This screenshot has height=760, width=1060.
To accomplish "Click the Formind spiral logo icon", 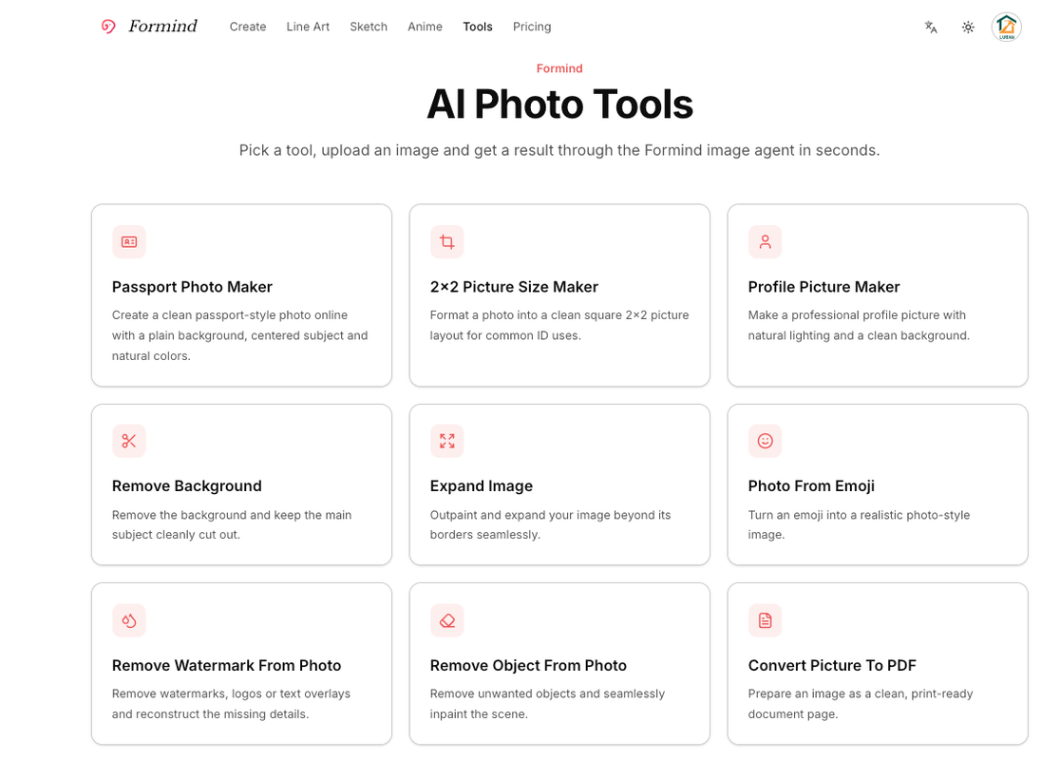I will click(108, 27).
